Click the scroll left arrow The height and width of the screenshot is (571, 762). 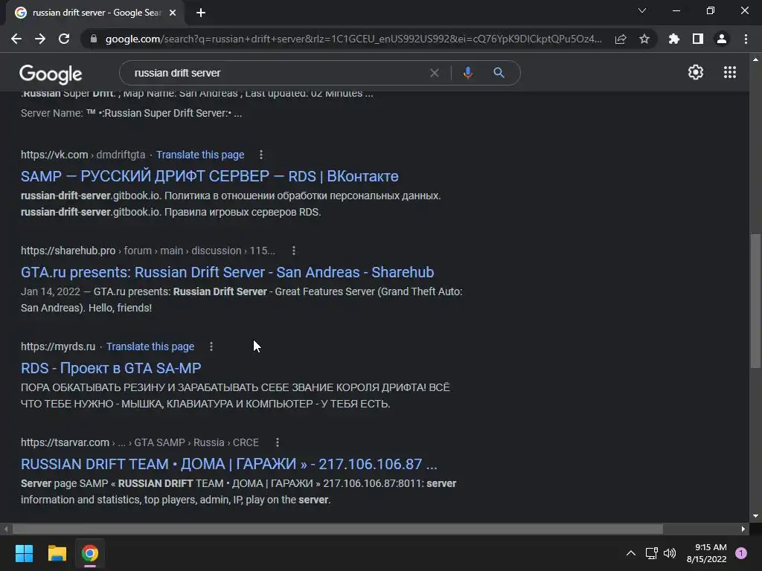click(6, 529)
